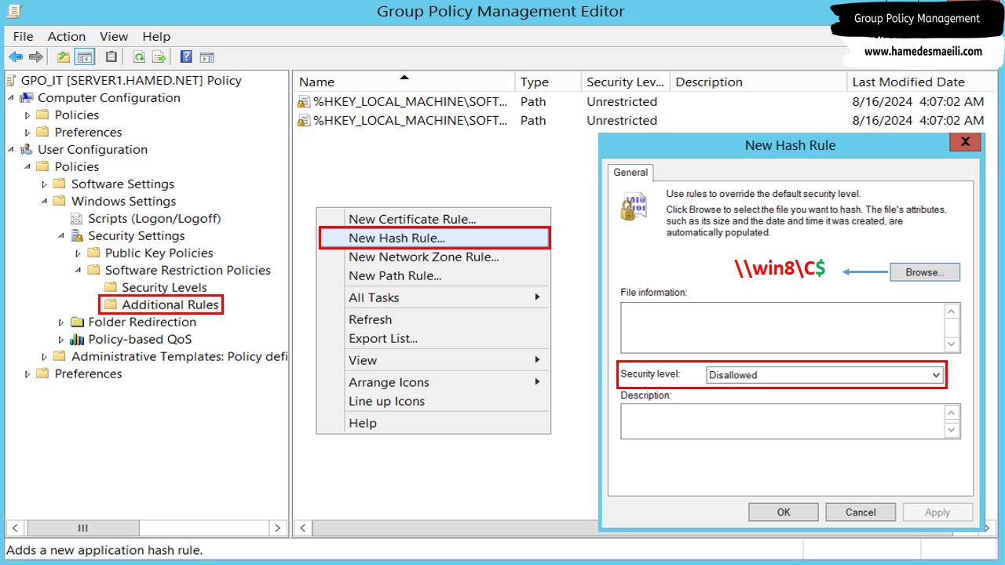The image size is (1005, 565).
Task: Collapse the User Configuration node
Action: point(11,149)
